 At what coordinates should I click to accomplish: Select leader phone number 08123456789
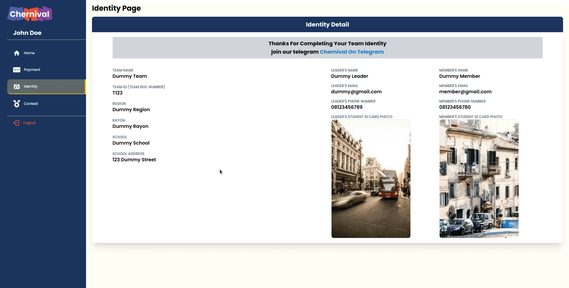tap(347, 107)
